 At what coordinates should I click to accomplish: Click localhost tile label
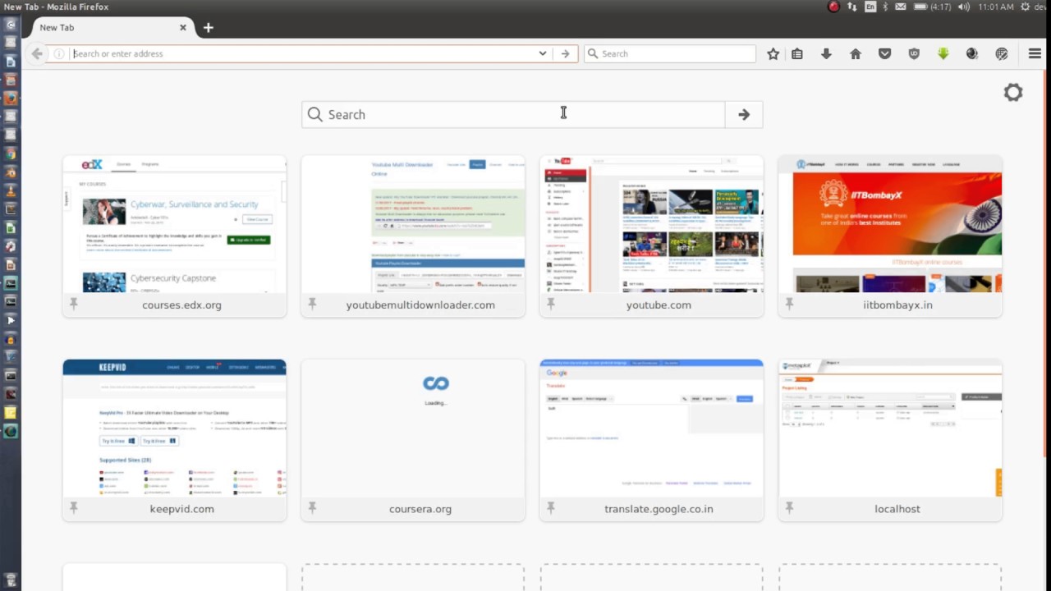(897, 509)
